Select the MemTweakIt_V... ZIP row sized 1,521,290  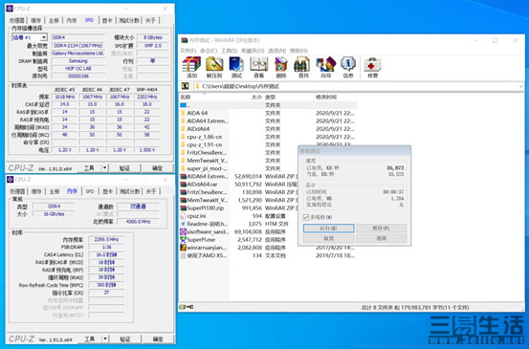239,200
